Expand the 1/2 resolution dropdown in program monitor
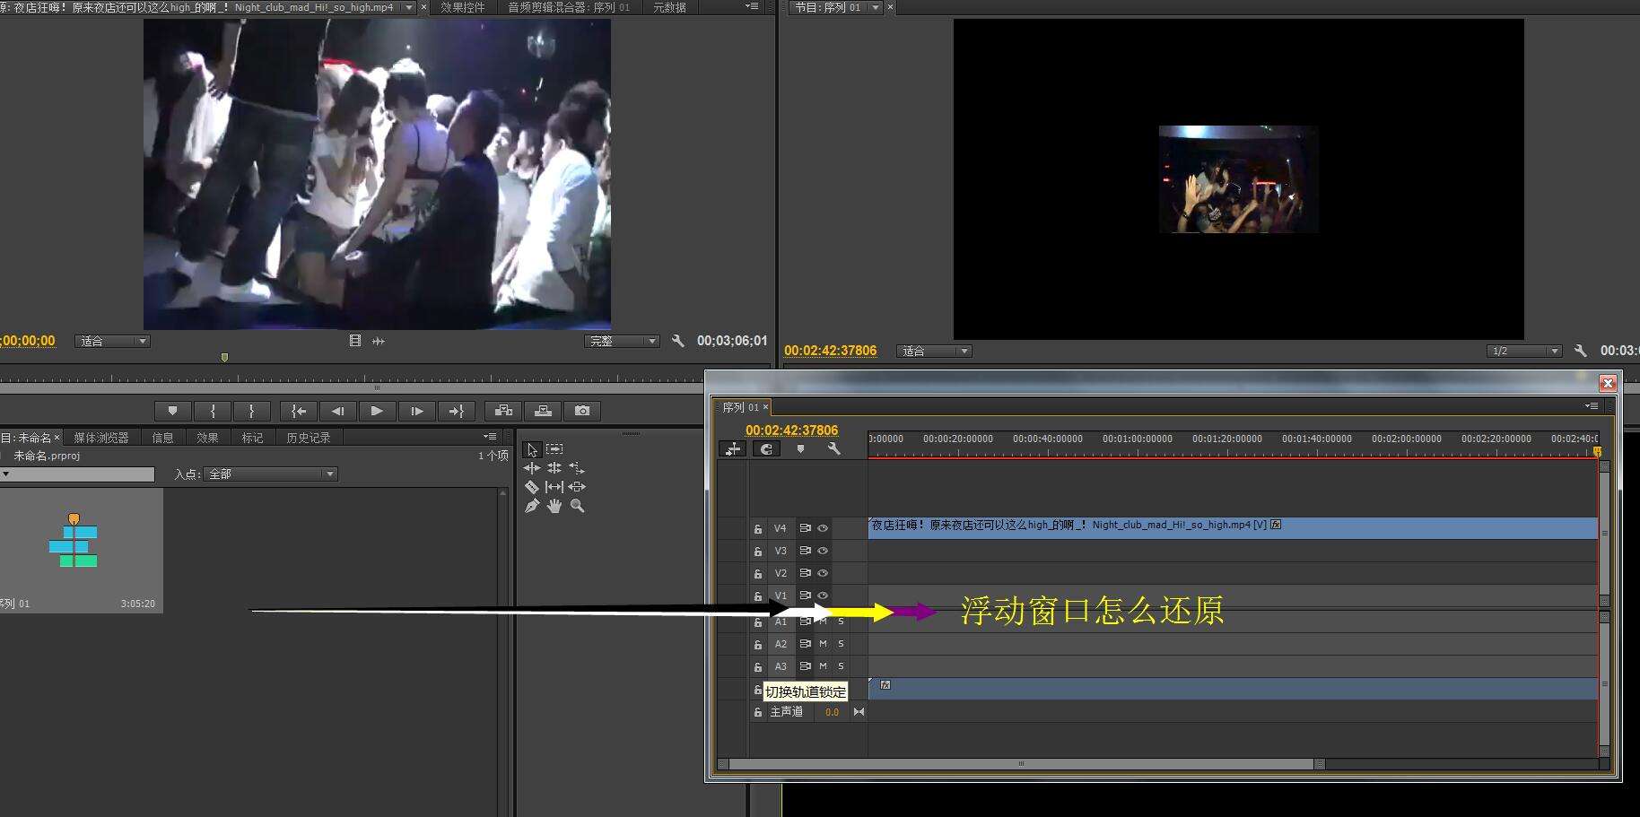Viewport: 1640px width, 817px height. pyautogui.click(x=1524, y=351)
